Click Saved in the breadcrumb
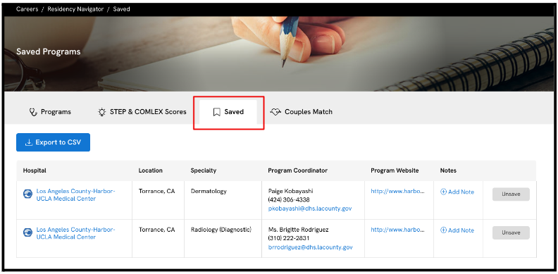This screenshot has height=274, width=558. click(121, 9)
